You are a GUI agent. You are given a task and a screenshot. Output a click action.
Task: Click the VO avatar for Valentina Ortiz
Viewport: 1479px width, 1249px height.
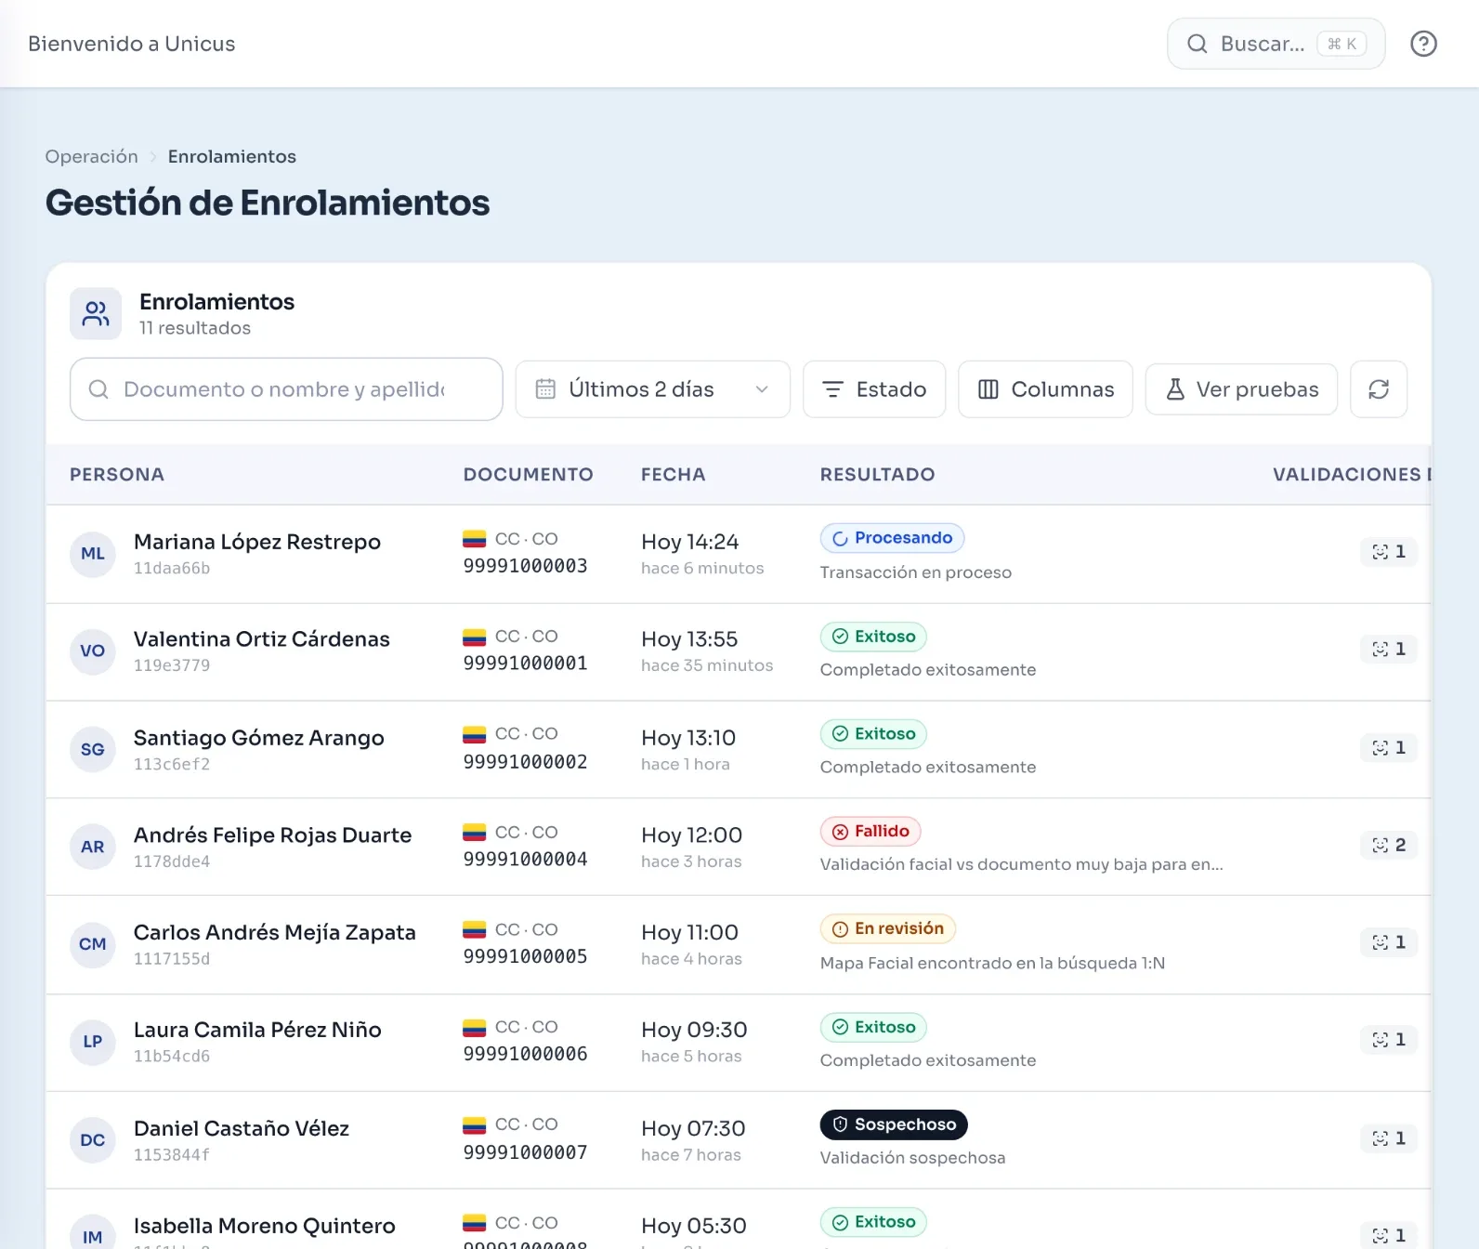(93, 651)
